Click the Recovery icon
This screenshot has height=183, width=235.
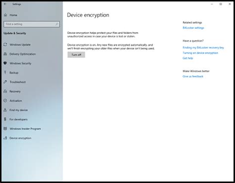pyautogui.click(x=5, y=91)
